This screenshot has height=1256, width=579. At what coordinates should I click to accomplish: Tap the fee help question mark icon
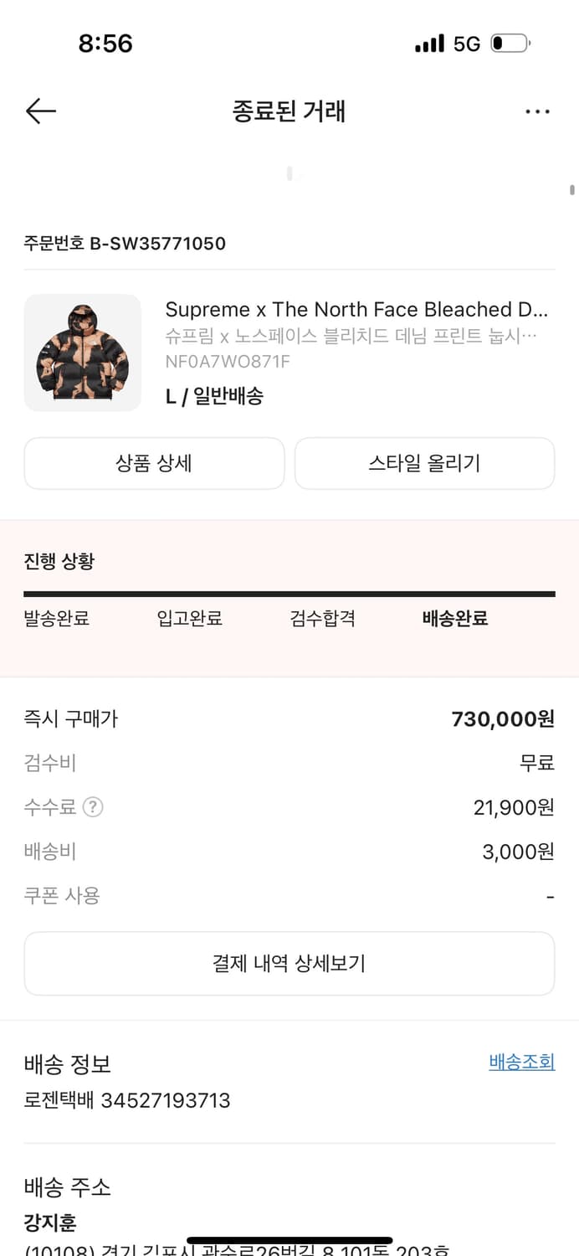[93, 807]
